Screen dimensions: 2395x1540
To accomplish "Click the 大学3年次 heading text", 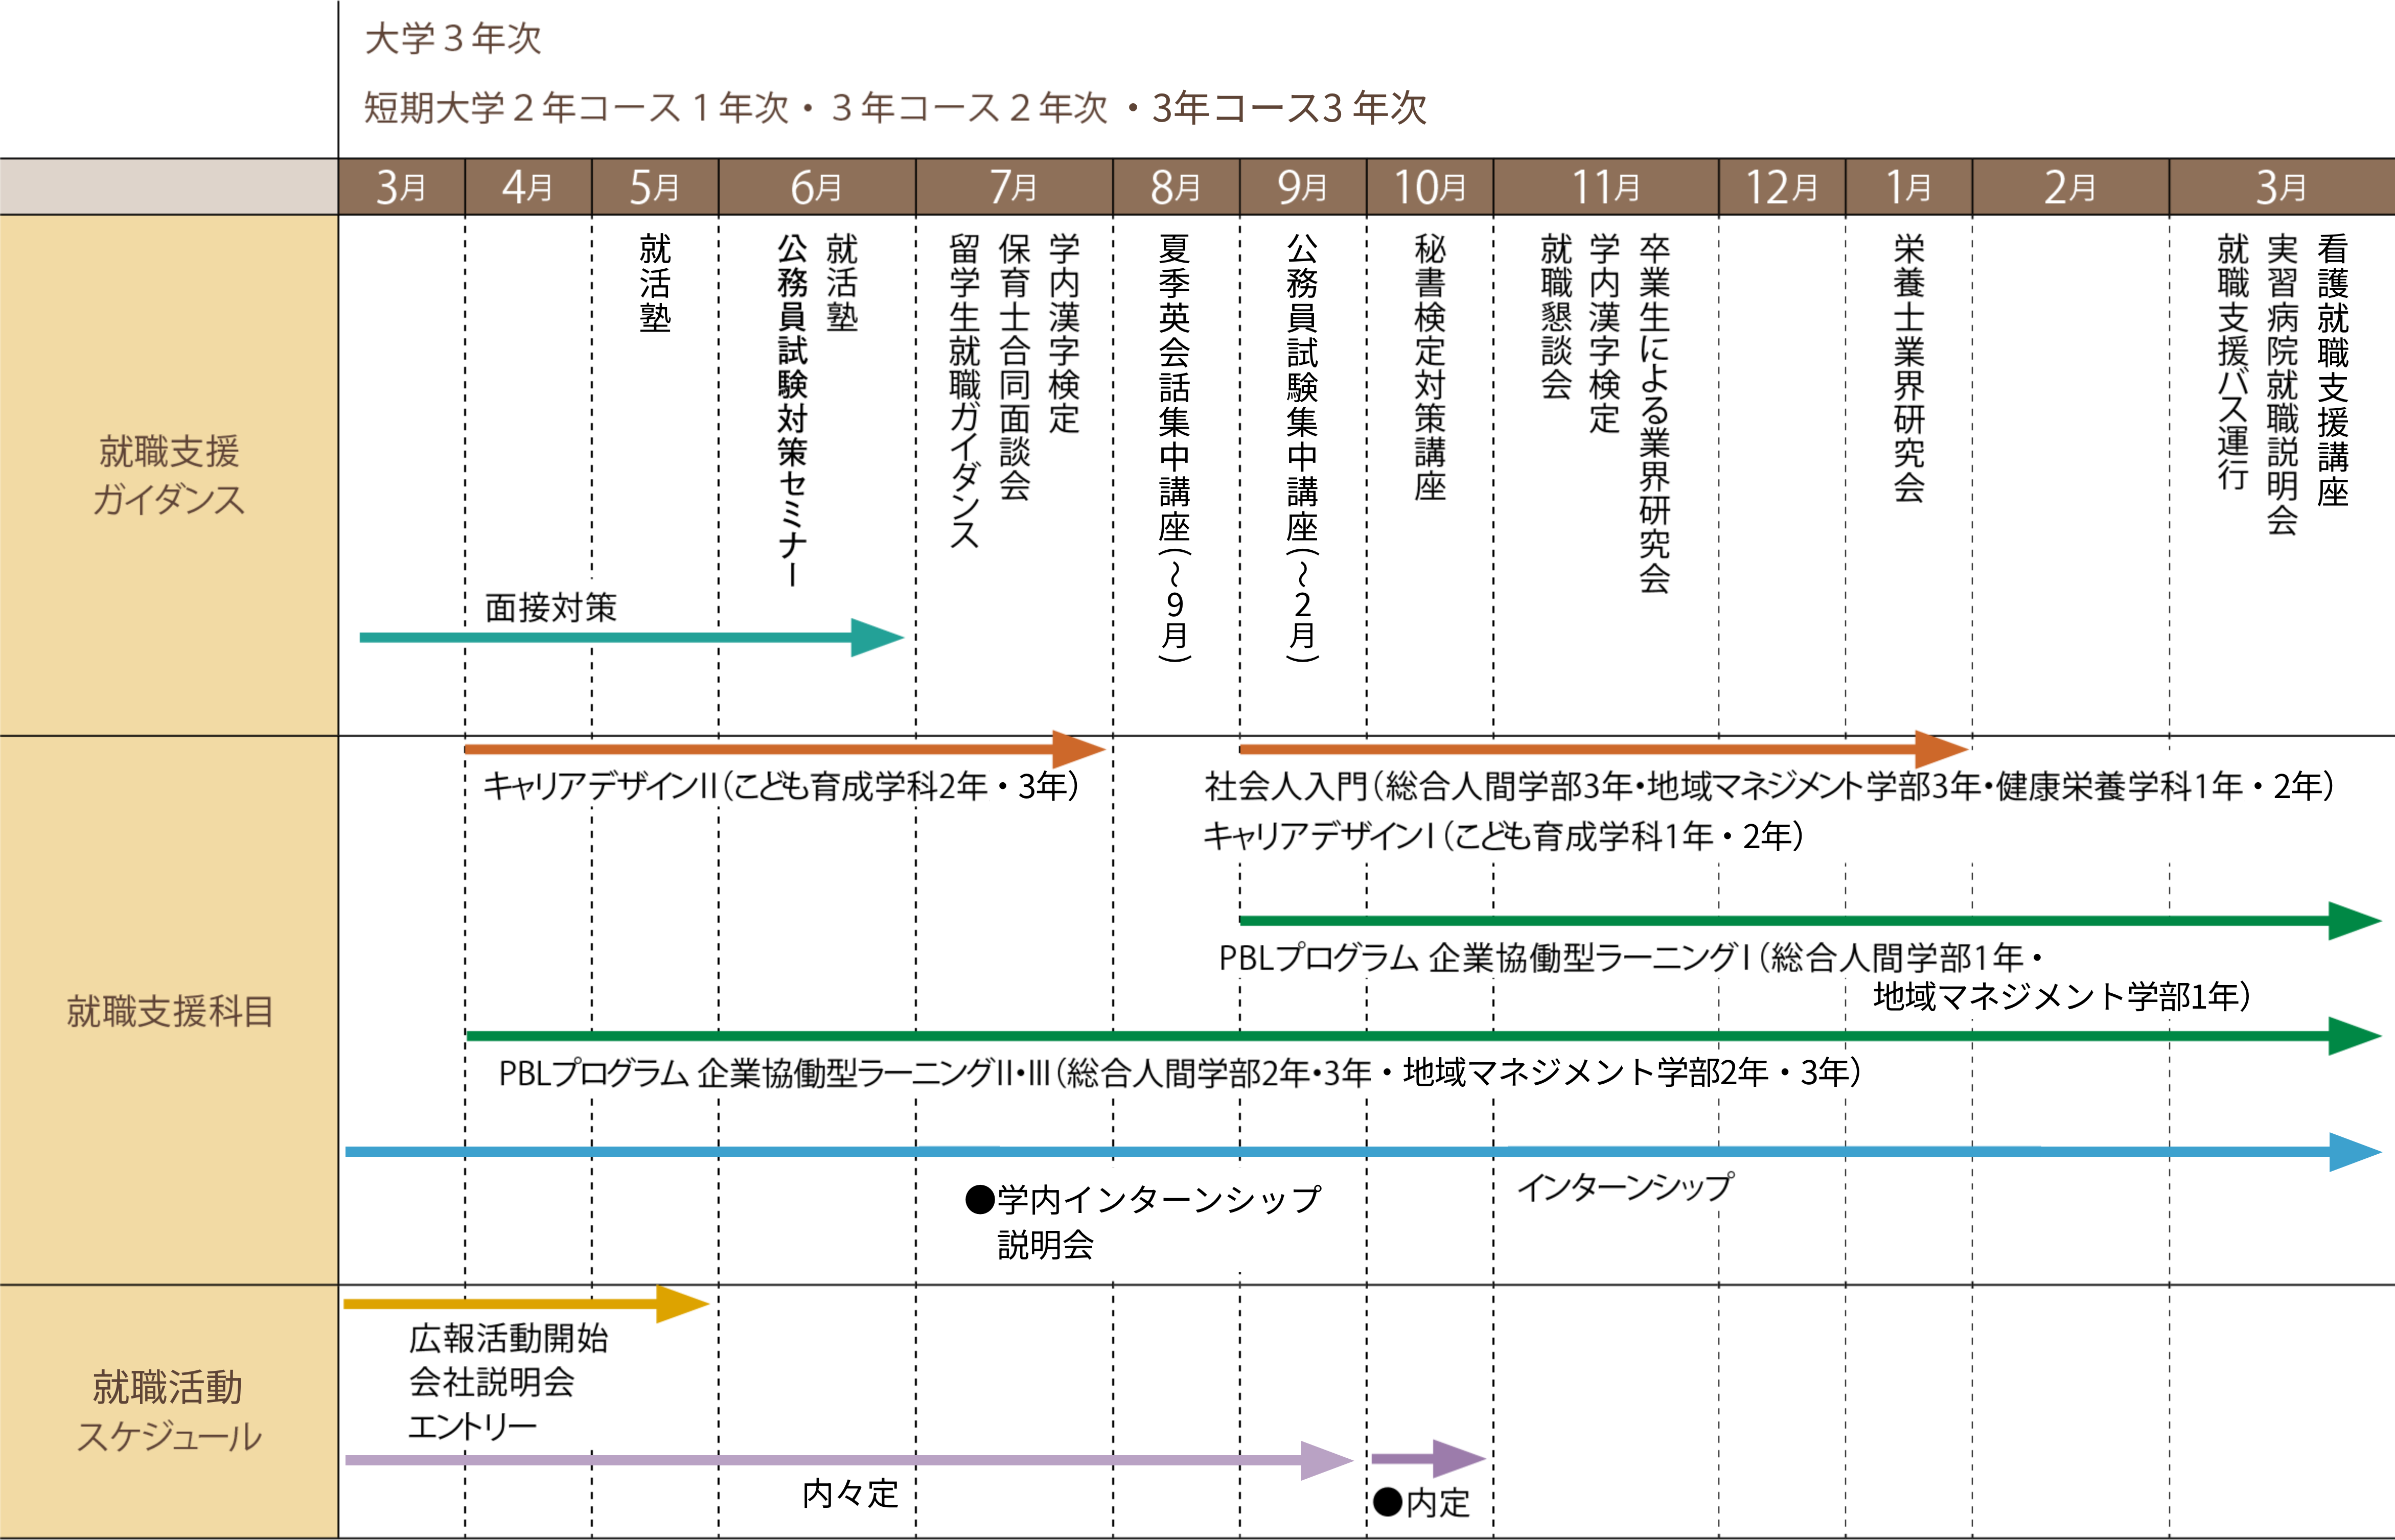I will coord(453,39).
